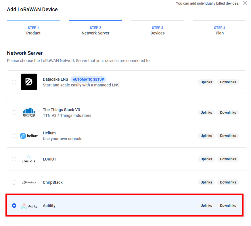Click the Actility logo icon
The image size is (251, 226).
point(29,206)
